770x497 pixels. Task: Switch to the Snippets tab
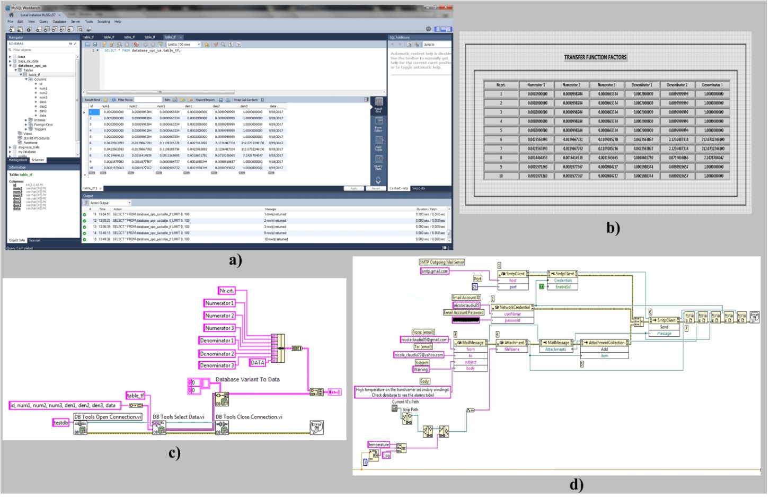(x=419, y=188)
